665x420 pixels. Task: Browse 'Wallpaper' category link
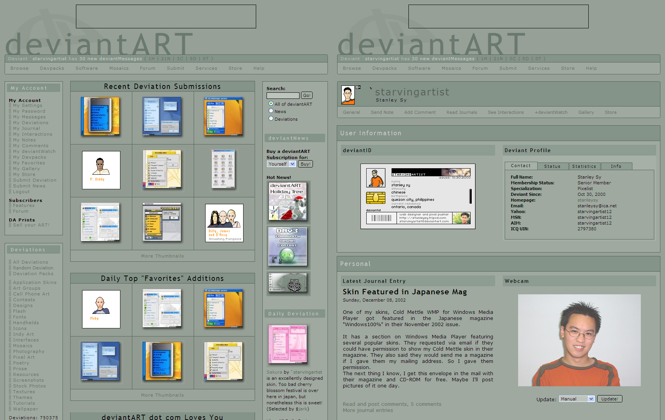(26, 409)
